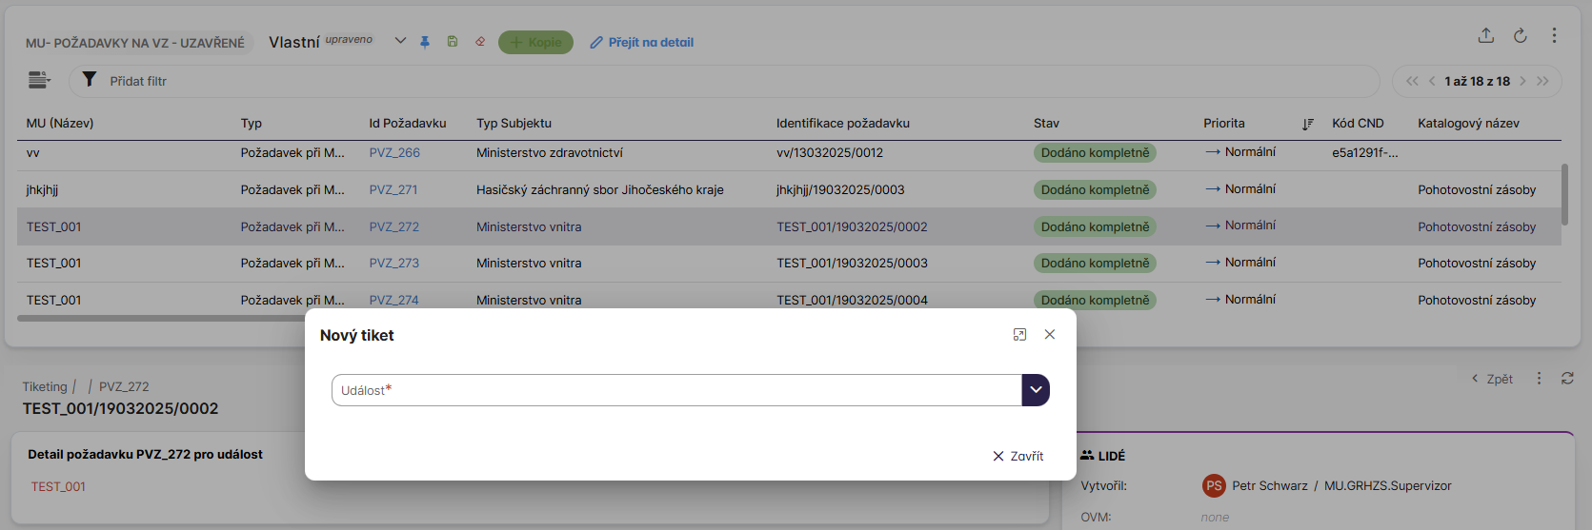Expand the Nový tiket dialog to fullscreen

click(x=1019, y=335)
